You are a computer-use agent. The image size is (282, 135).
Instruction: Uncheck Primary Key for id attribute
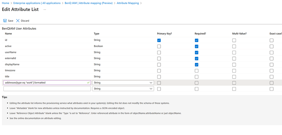coord(159,40)
